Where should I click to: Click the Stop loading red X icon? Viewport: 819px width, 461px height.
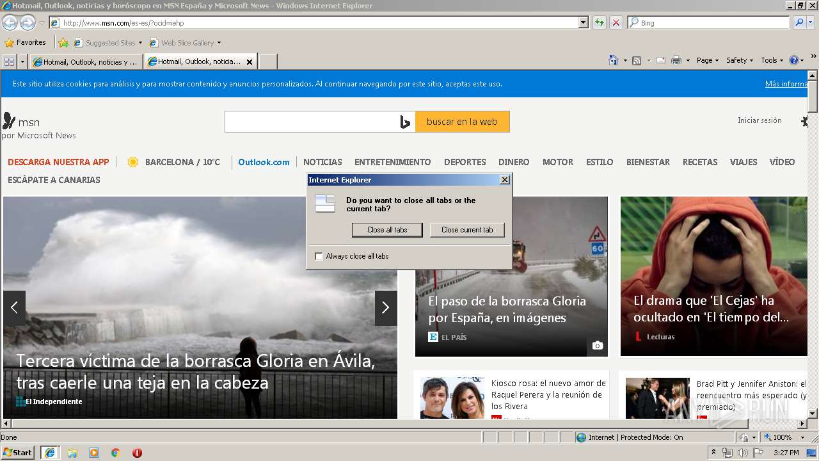pyautogui.click(x=616, y=22)
